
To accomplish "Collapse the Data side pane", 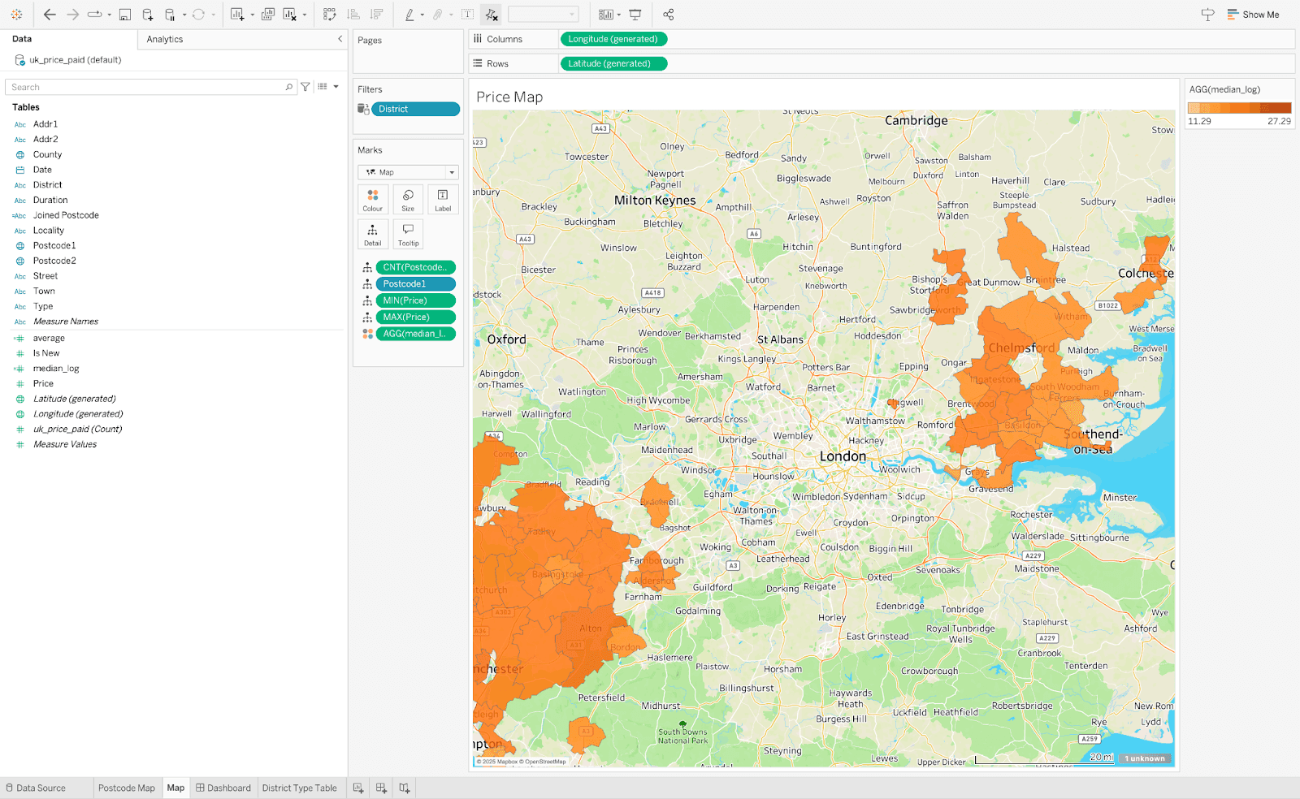I will point(340,39).
